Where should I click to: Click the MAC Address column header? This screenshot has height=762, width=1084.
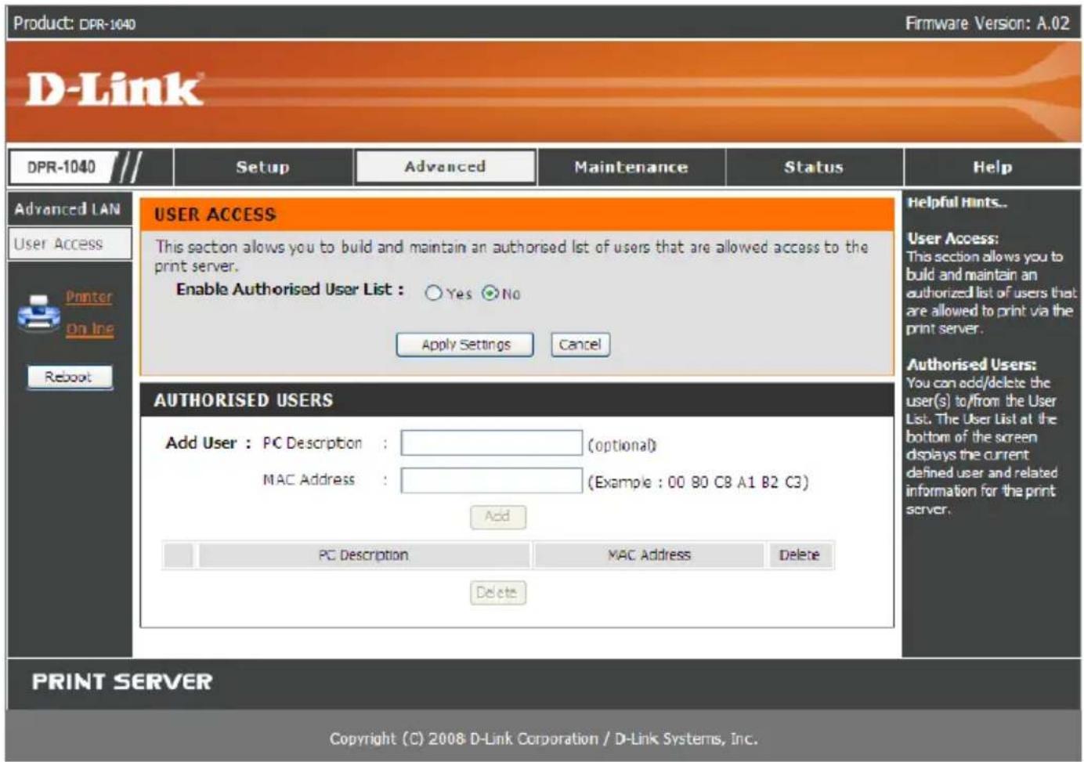coord(649,555)
